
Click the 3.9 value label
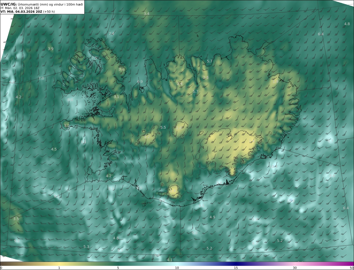tap(51, 49)
